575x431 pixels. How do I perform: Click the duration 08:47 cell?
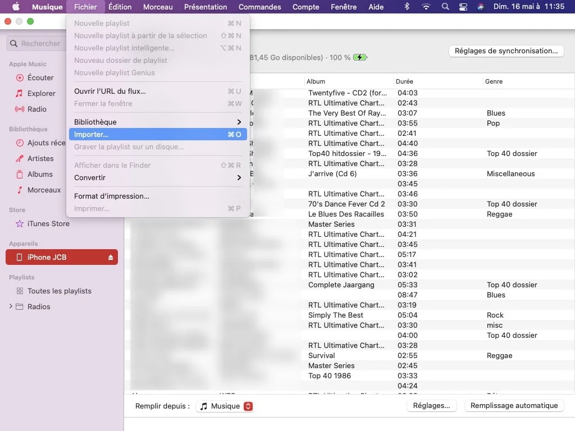point(408,295)
